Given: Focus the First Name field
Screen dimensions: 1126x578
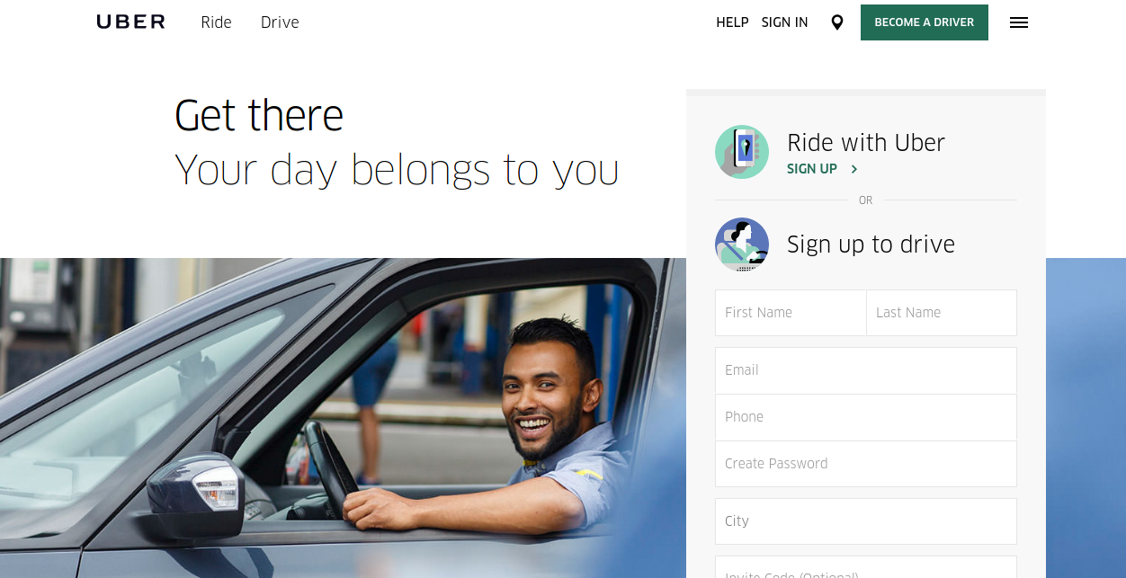Looking at the screenshot, I should point(791,313).
